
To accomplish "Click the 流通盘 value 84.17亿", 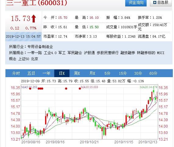I will coord(159,36).
